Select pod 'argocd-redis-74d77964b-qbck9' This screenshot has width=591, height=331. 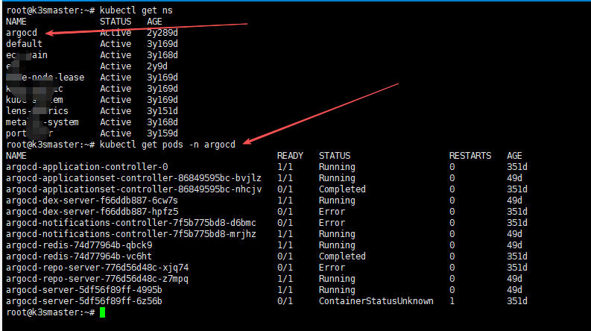79,245
